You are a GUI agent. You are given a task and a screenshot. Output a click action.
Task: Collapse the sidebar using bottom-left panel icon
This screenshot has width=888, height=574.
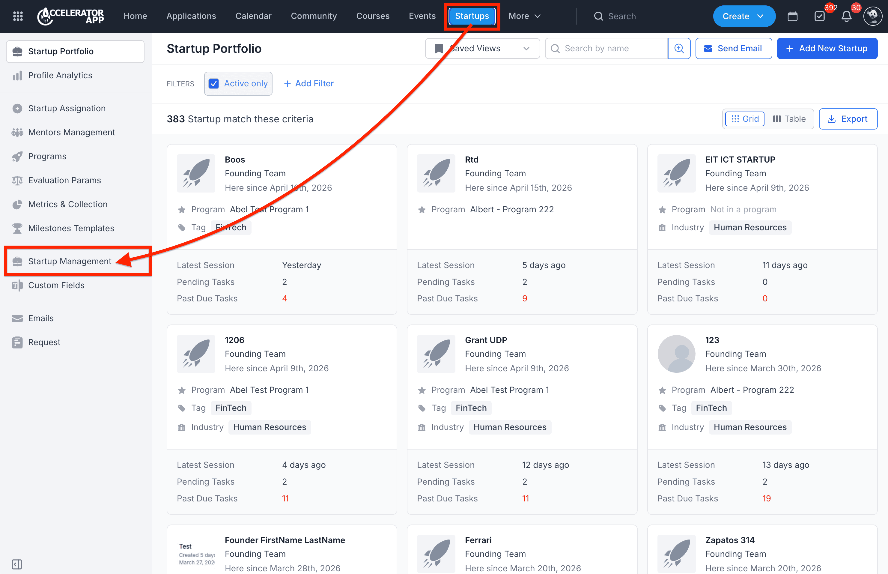tap(17, 564)
